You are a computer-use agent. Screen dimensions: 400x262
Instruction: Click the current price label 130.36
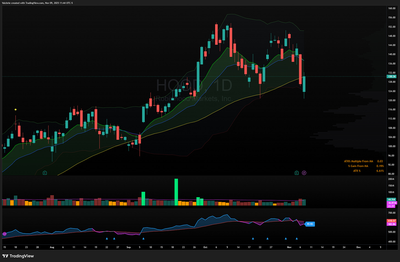[x=391, y=76]
